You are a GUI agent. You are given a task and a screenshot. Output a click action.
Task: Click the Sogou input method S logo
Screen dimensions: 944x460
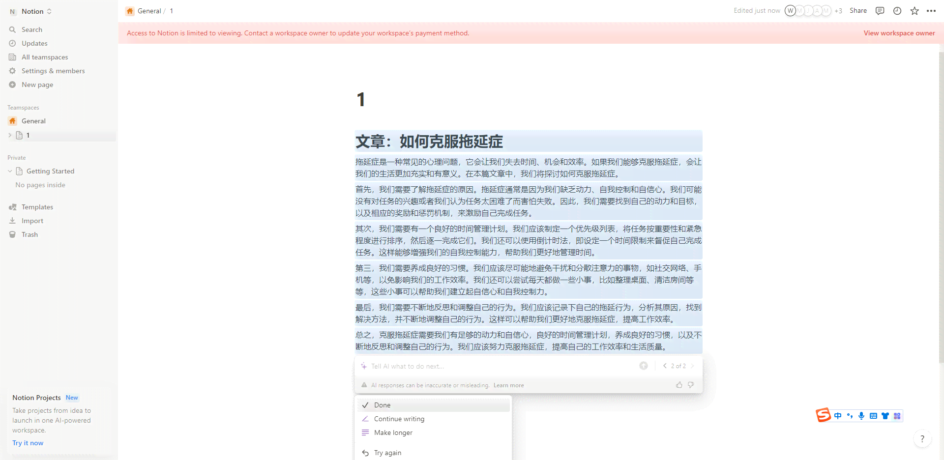(824, 415)
